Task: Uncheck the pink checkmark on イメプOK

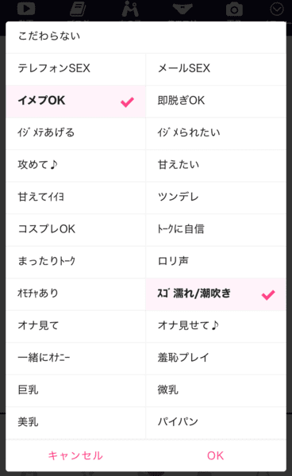Action: [x=127, y=102]
